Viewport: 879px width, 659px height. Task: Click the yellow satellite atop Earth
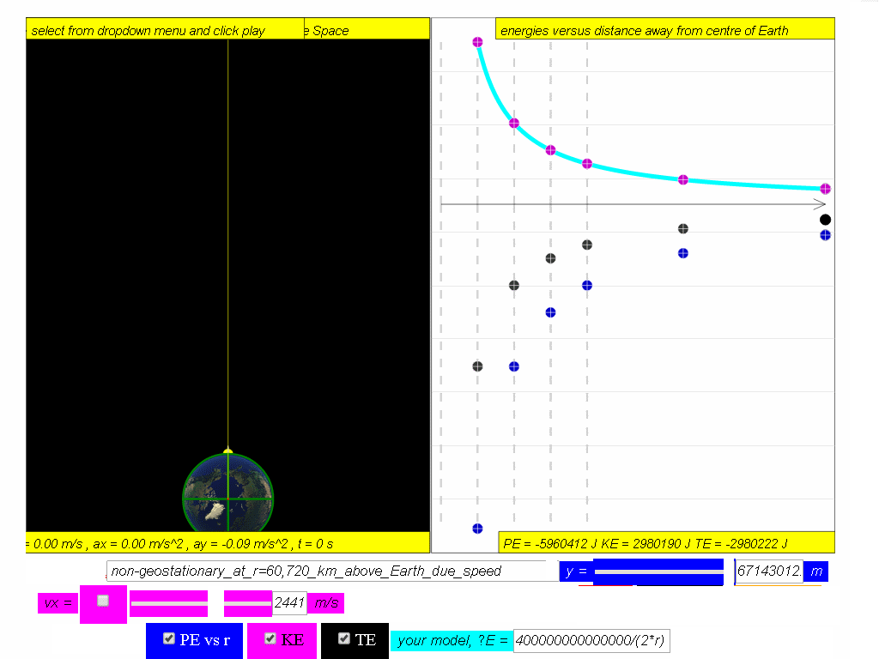[x=227, y=450]
